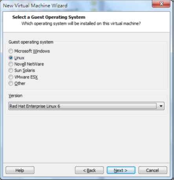Choose VMware ESX radio button
This screenshot has height=180, width=174.
click(11, 77)
